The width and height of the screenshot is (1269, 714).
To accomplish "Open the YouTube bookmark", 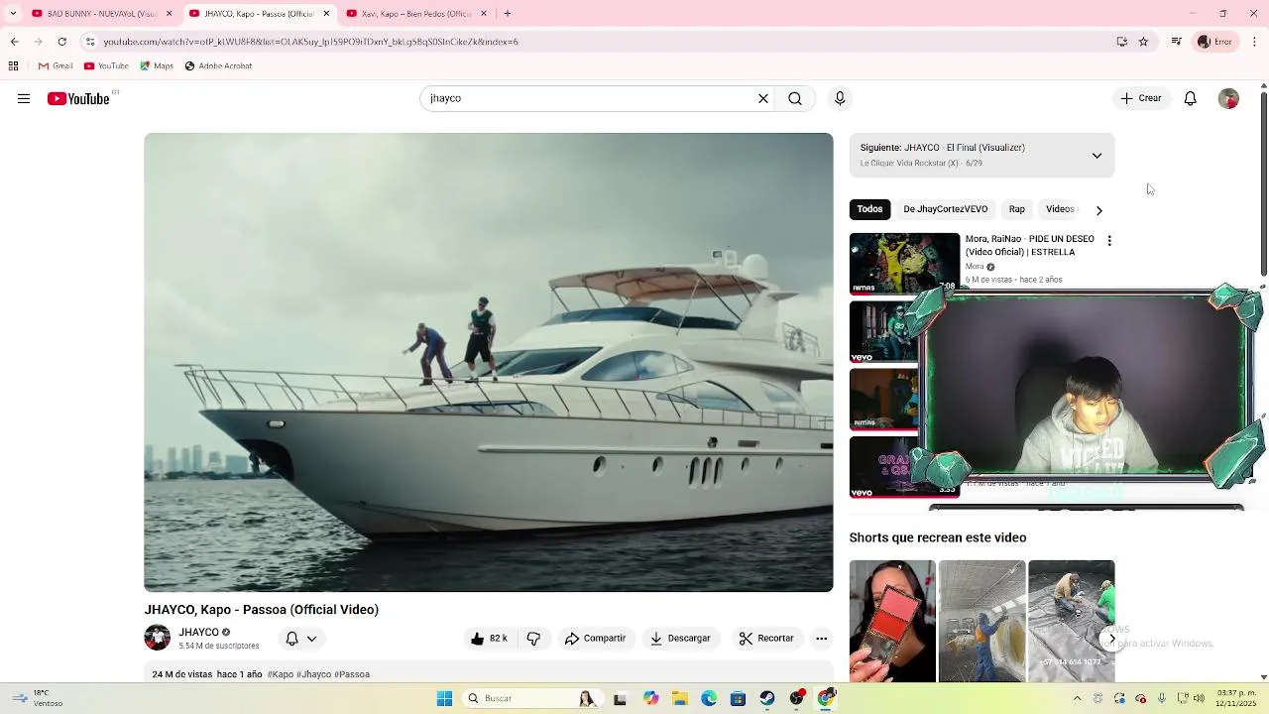I will [106, 66].
